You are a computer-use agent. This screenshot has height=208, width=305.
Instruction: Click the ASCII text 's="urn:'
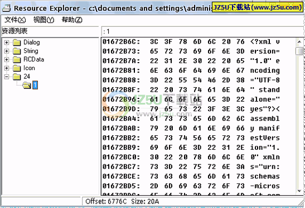point(265,167)
